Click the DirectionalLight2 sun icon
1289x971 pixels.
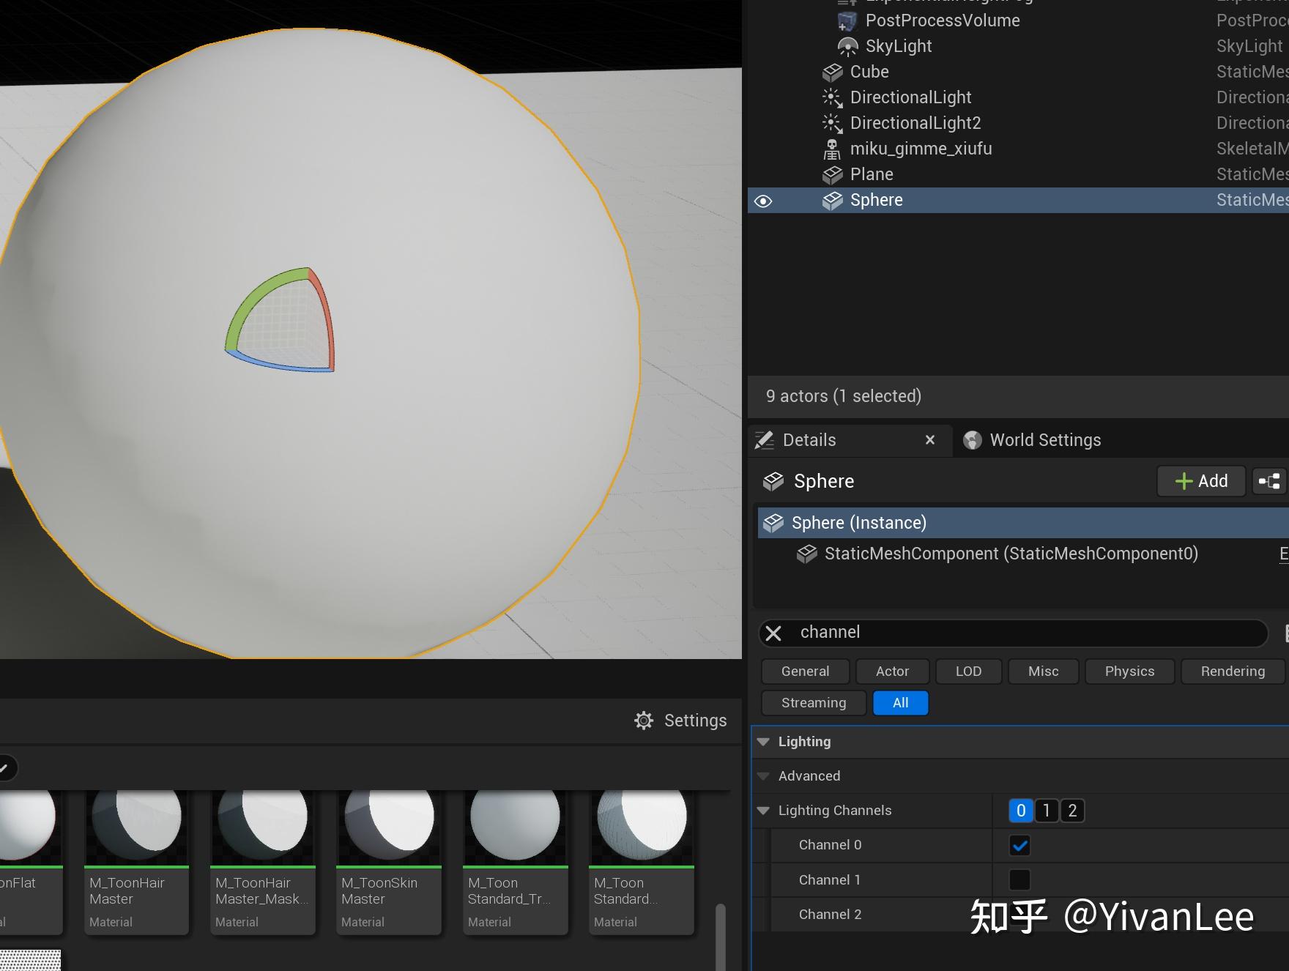tap(832, 124)
